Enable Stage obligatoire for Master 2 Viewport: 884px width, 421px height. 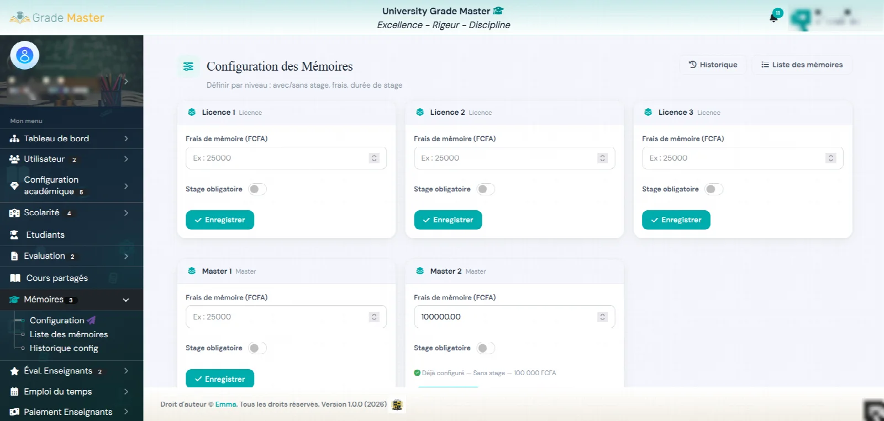point(485,348)
